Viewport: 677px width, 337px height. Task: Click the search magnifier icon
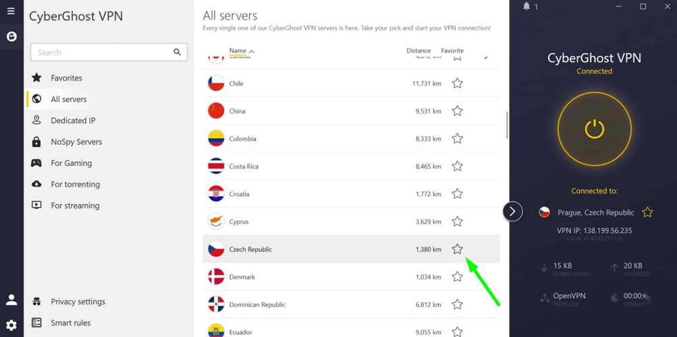pyautogui.click(x=177, y=52)
